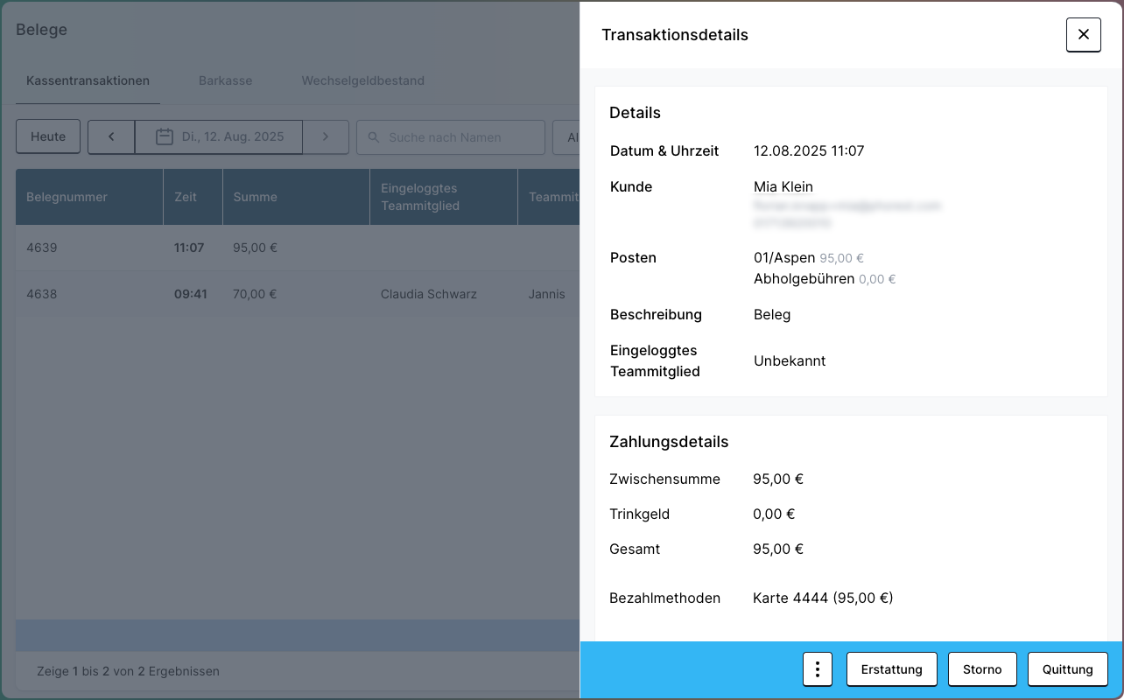Screen dimensions: 1124x700
Task: Sort by Summe column header
Action: click(296, 197)
